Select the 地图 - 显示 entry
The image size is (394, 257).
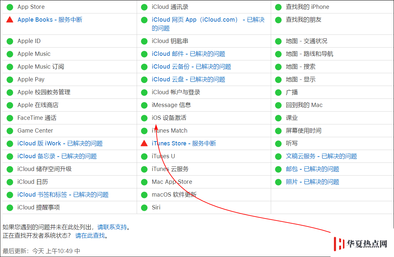tap(301, 79)
